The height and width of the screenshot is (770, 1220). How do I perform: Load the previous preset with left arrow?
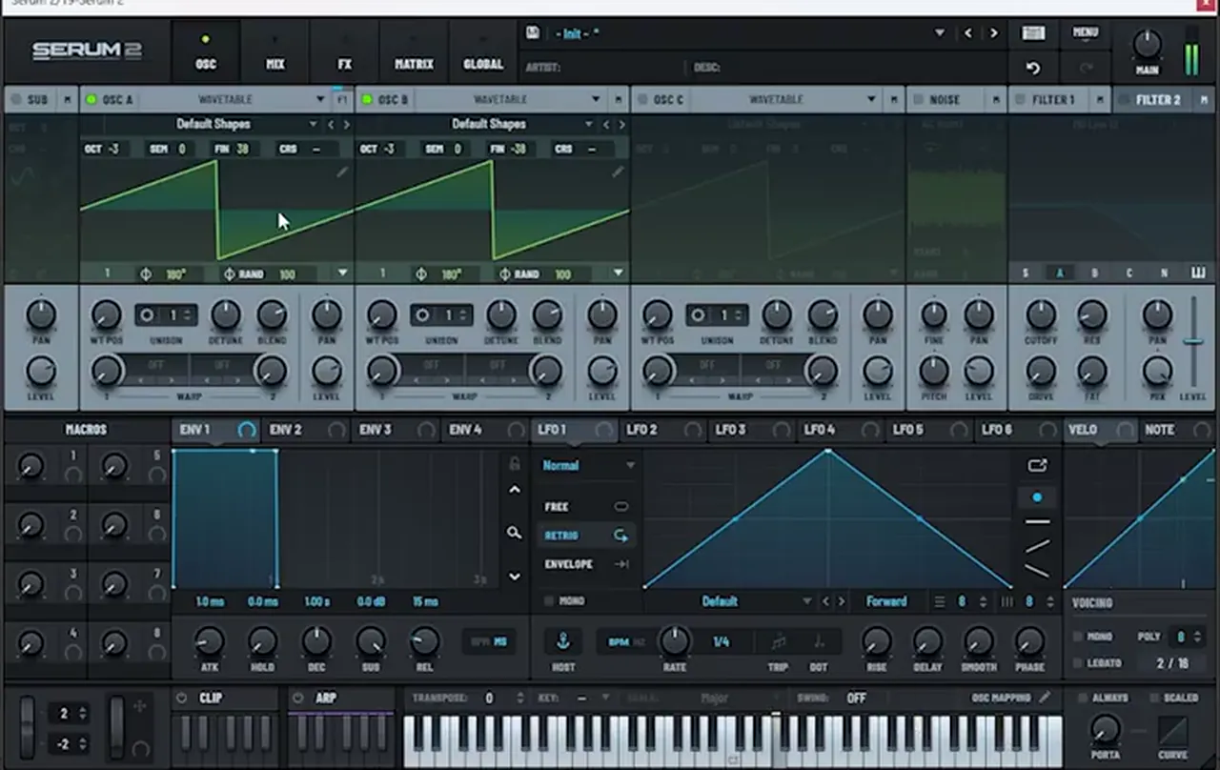968,33
